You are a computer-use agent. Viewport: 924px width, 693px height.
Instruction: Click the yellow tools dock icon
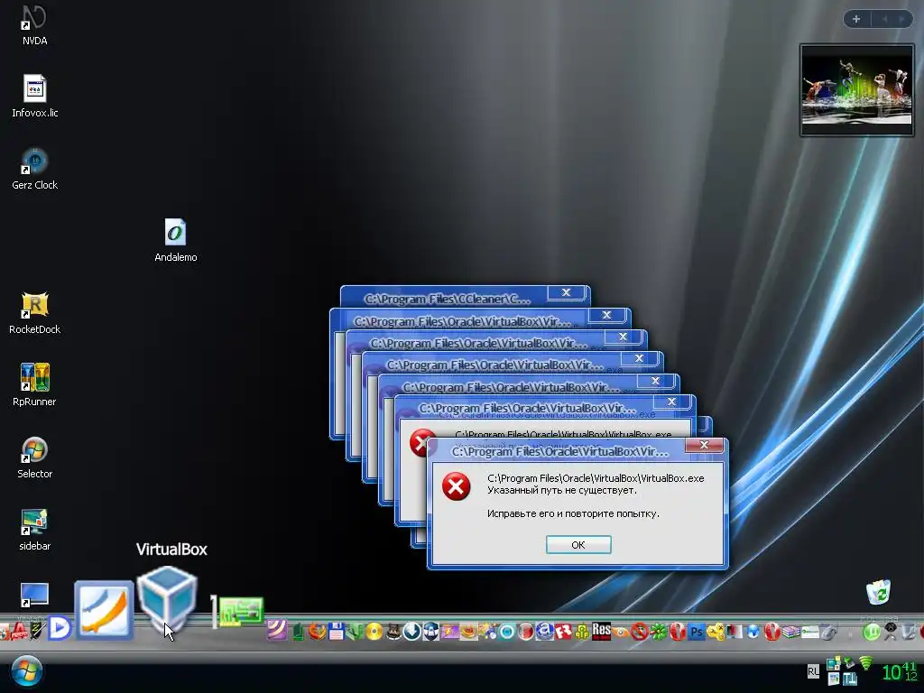[x=716, y=632]
